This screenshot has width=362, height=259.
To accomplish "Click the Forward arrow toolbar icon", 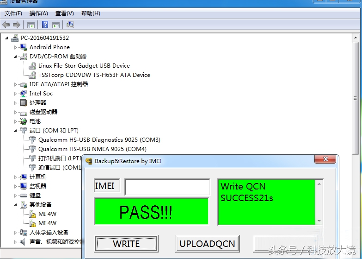I will 17,25.
